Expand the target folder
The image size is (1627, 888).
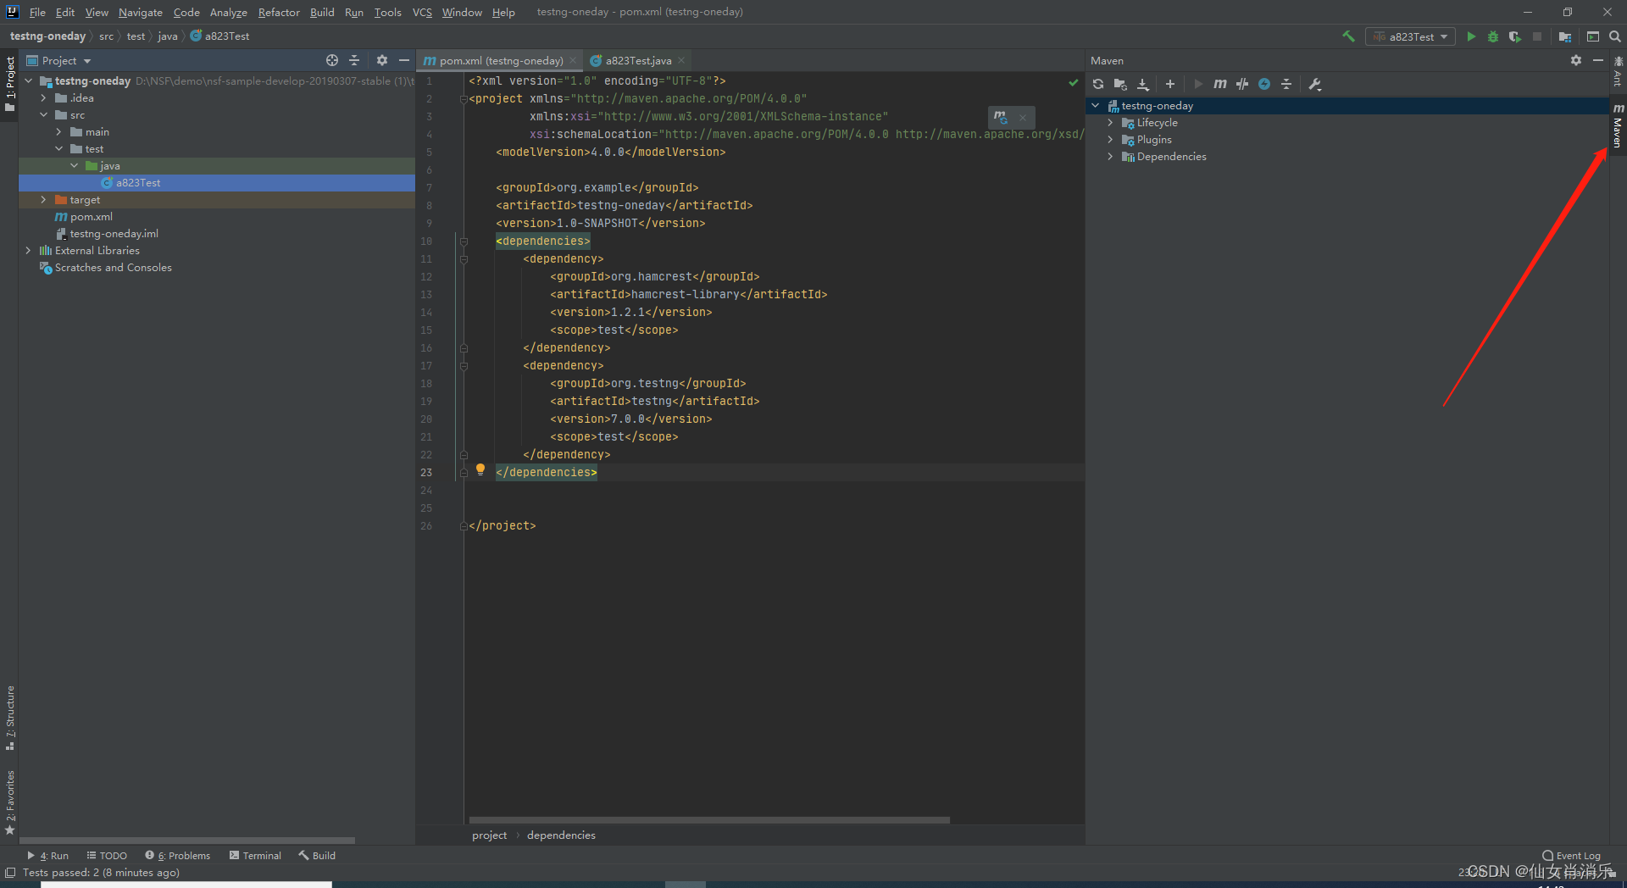43,200
